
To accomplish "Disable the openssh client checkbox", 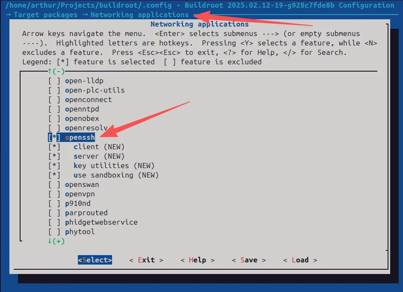I will click(54, 147).
